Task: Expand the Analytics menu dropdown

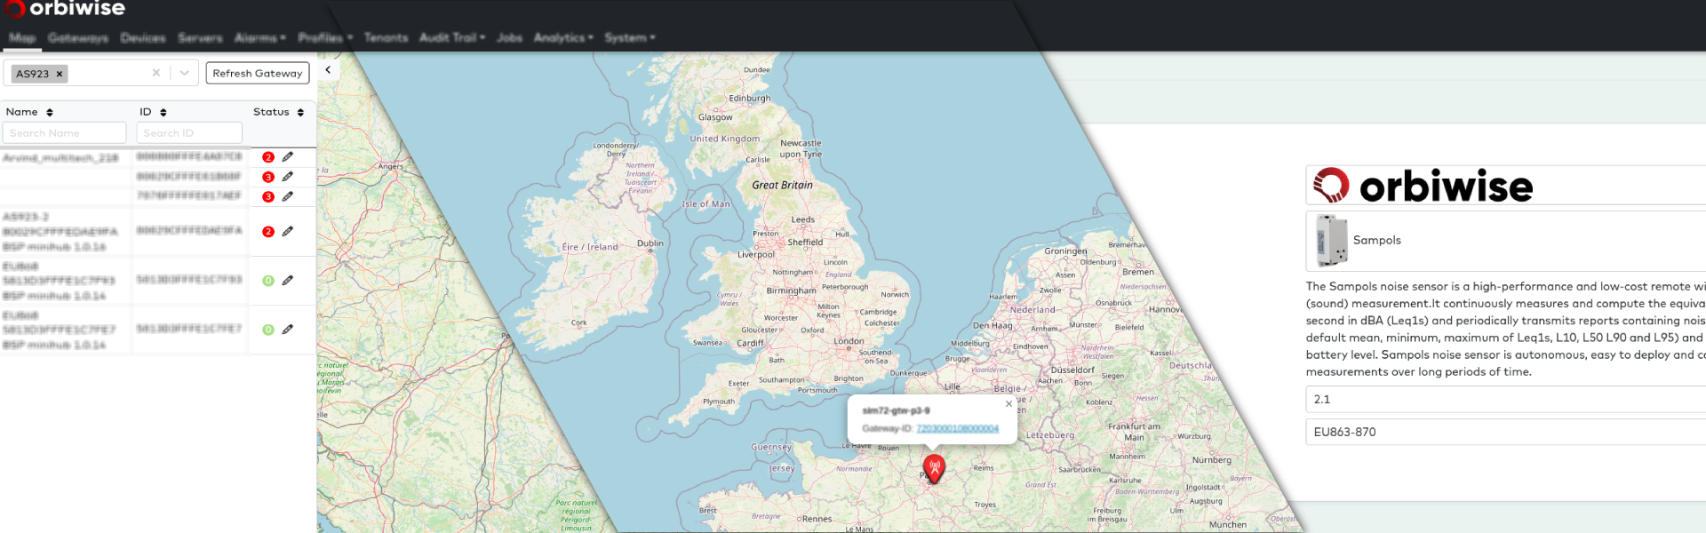Action: click(x=563, y=37)
